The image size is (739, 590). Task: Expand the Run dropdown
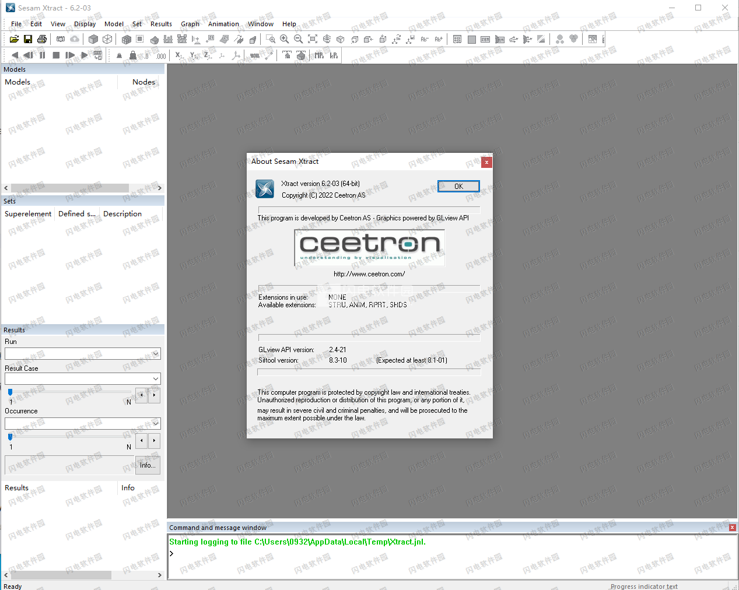156,354
